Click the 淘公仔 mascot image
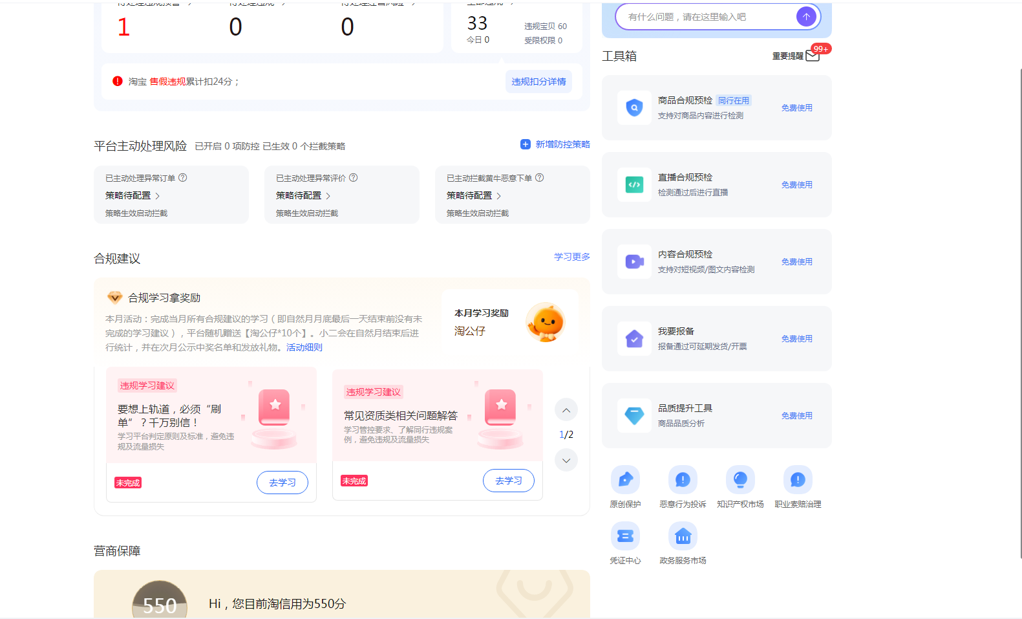The height and width of the screenshot is (619, 1022). click(546, 322)
